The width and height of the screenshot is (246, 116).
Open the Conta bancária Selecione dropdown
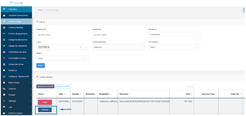click(x=118, y=47)
